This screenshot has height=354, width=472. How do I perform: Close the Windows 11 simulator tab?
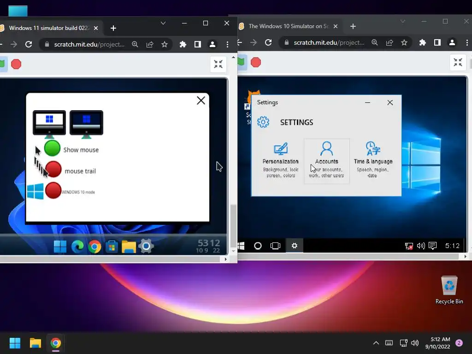coord(96,28)
